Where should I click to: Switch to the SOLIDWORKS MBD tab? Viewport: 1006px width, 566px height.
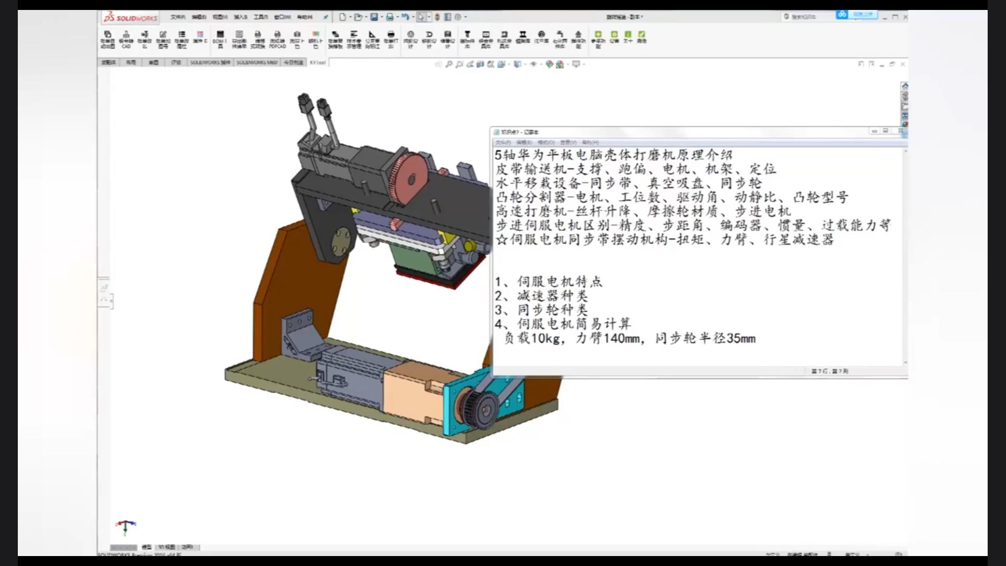[257, 62]
